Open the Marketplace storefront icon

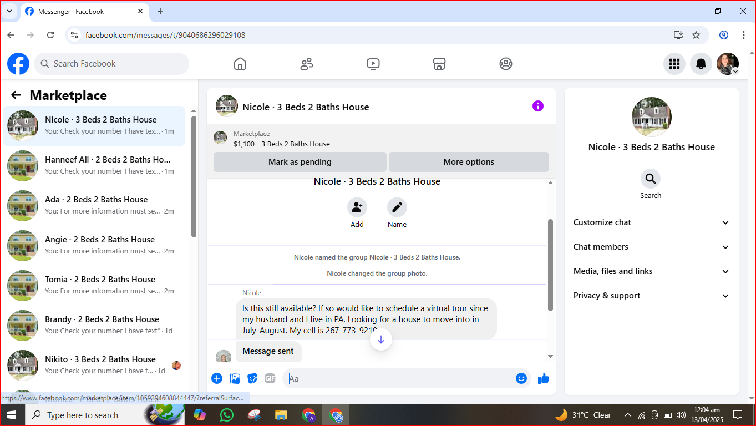tap(439, 64)
